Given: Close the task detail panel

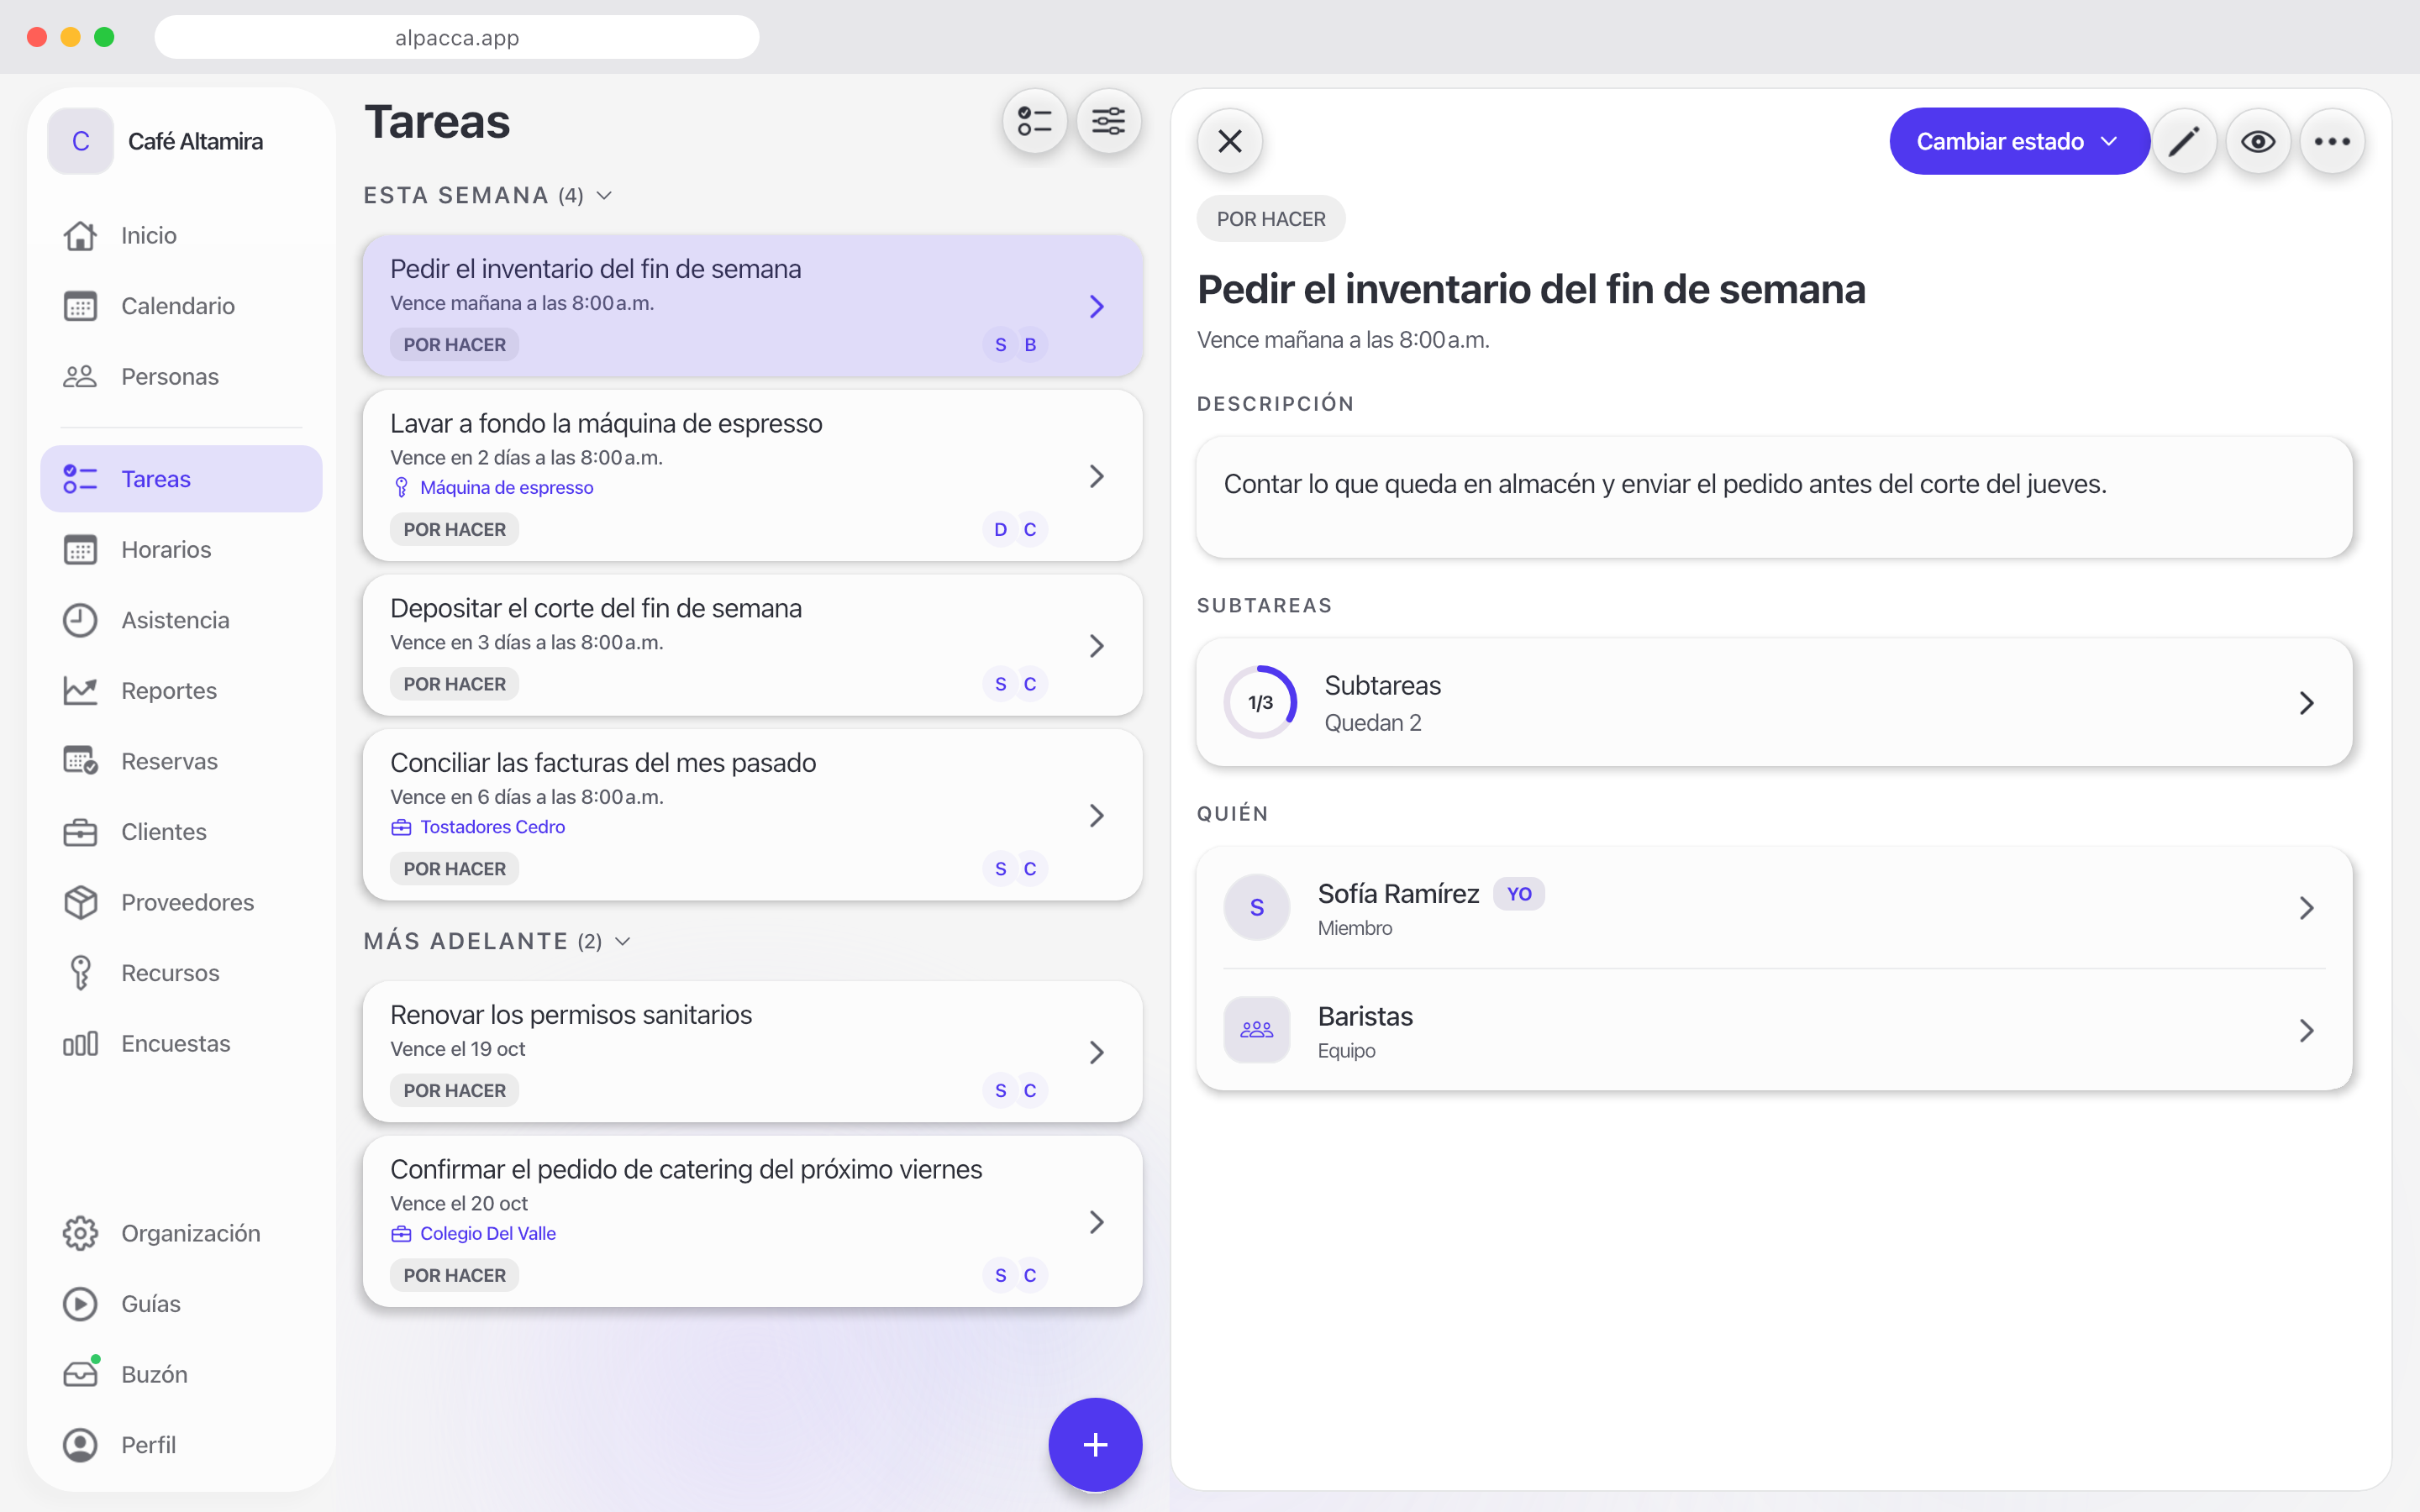Looking at the screenshot, I should pyautogui.click(x=1230, y=141).
